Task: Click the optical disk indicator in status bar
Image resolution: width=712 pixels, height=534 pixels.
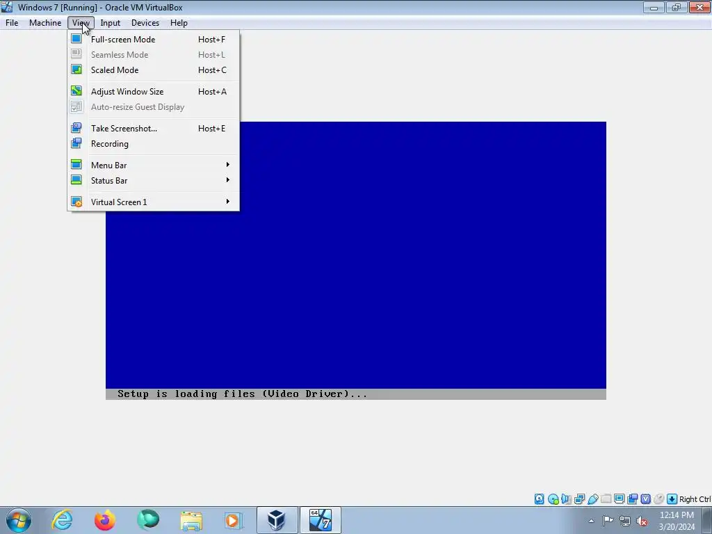Action: point(553,499)
